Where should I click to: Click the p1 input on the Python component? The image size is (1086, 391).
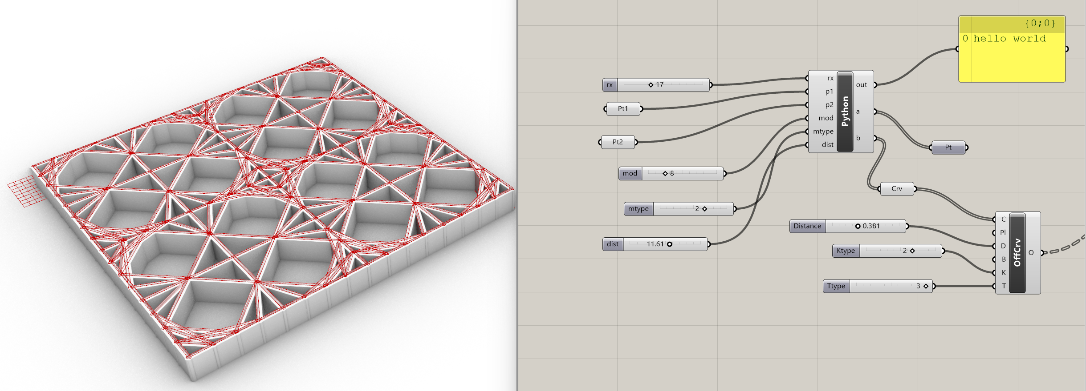coord(829,92)
